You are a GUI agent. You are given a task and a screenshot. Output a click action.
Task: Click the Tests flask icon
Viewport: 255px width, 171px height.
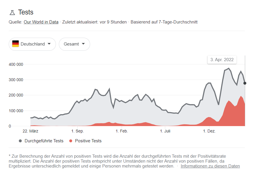pyautogui.click(x=12, y=12)
